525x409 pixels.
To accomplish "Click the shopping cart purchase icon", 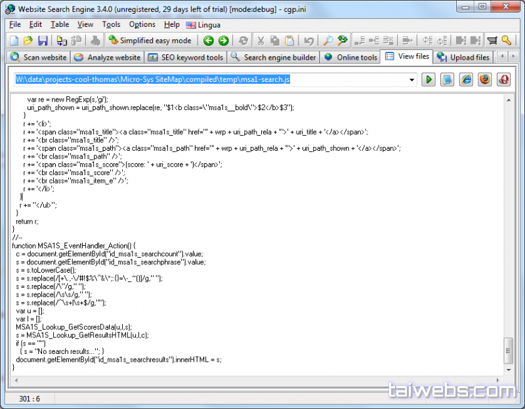I will coord(492,41).
